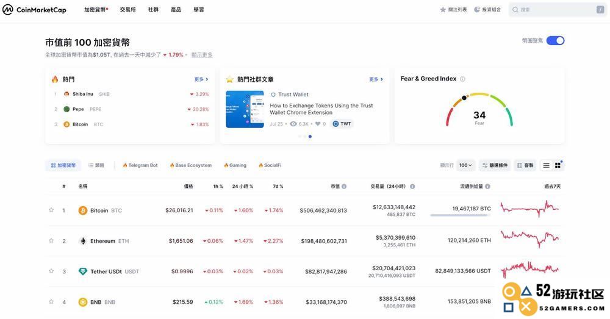This screenshot has height=319, width=610.
Task: Open Bitcoin 7-day price chart
Action: tap(529, 209)
